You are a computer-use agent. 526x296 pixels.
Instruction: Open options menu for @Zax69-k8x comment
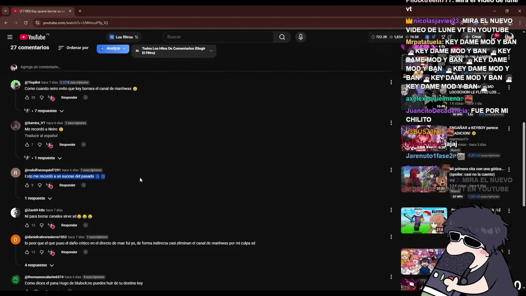point(391,210)
